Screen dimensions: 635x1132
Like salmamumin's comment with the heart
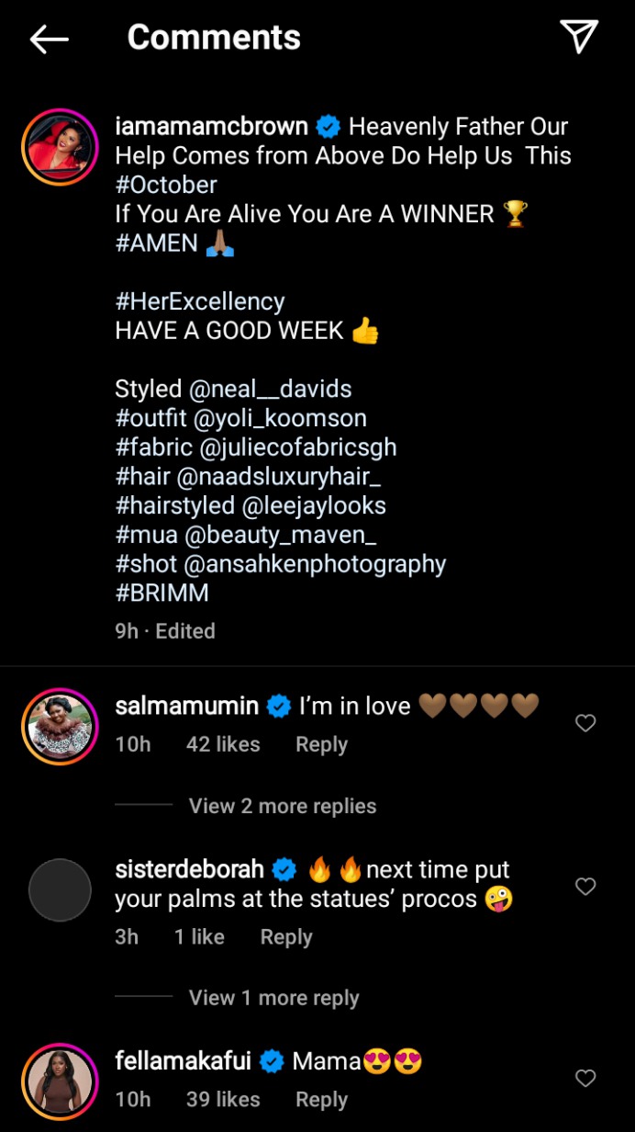coord(585,724)
